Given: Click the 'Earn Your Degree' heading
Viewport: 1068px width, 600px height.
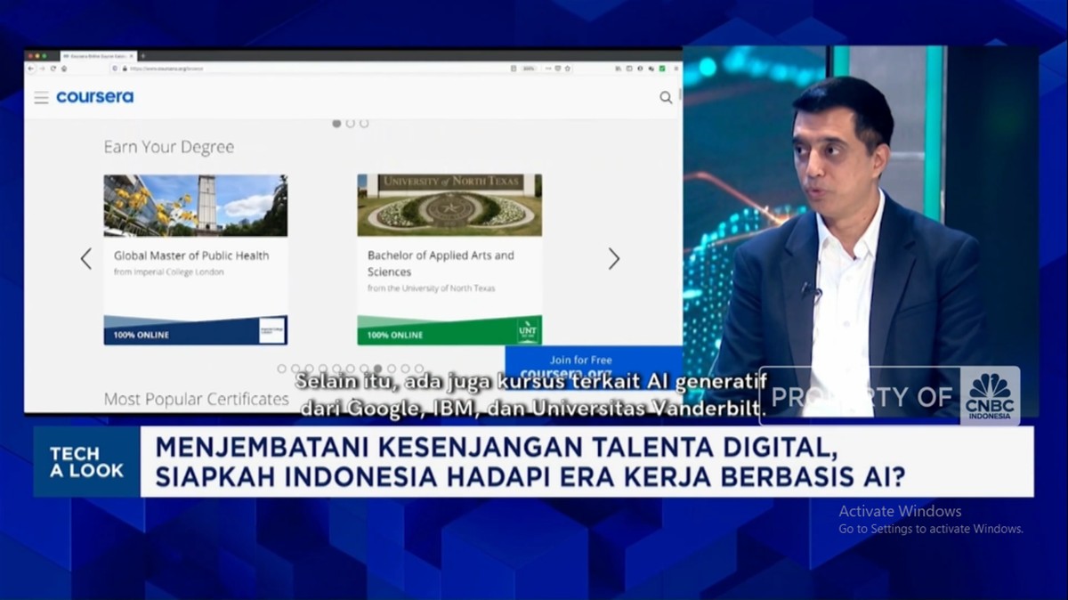Looking at the screenshot, I should (169, 148).
